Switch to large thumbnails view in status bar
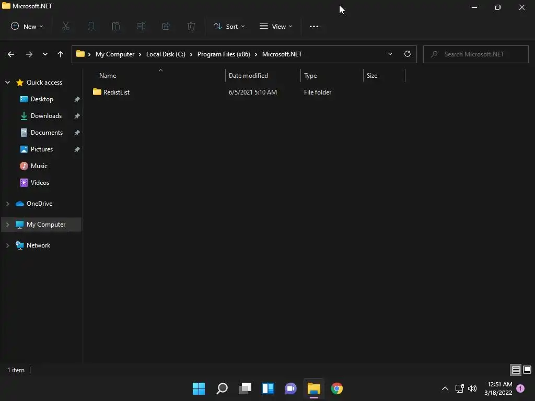The image size is (535, 401). 527,370
